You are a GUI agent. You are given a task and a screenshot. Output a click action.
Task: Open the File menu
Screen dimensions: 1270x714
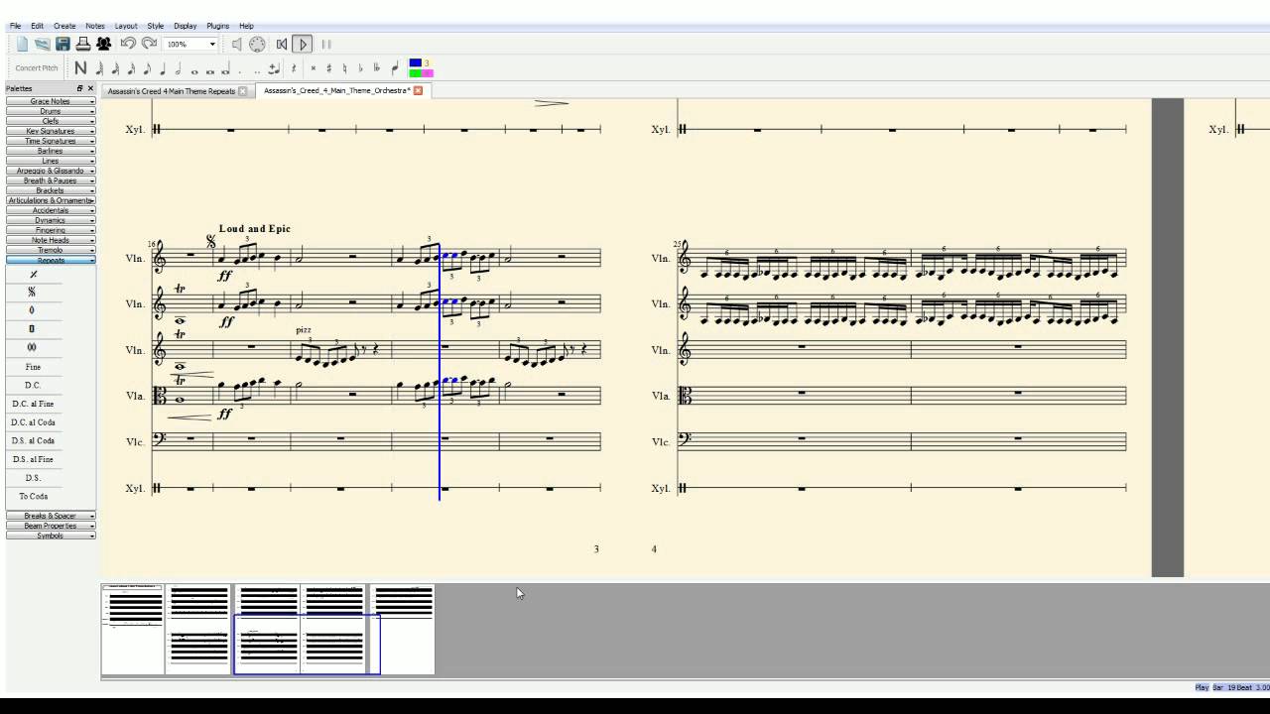click(x=15, y=26)
